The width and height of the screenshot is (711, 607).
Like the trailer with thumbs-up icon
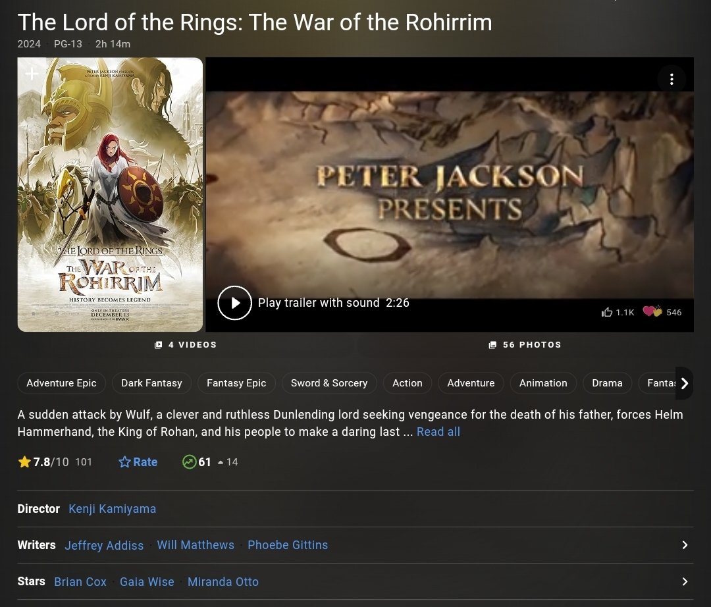tap(607, 312)
